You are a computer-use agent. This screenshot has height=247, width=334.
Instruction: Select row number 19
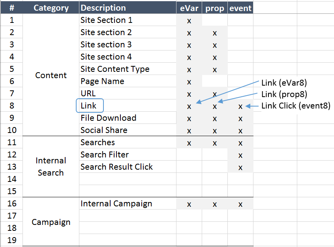point(12,240)
